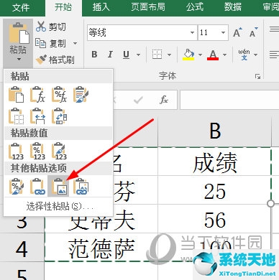Image resolution: width=279 pixels, height=280 pixels.
Task: Click the wén phonetic guide icon
Action: pyautogui.click(x=244, y=55)
